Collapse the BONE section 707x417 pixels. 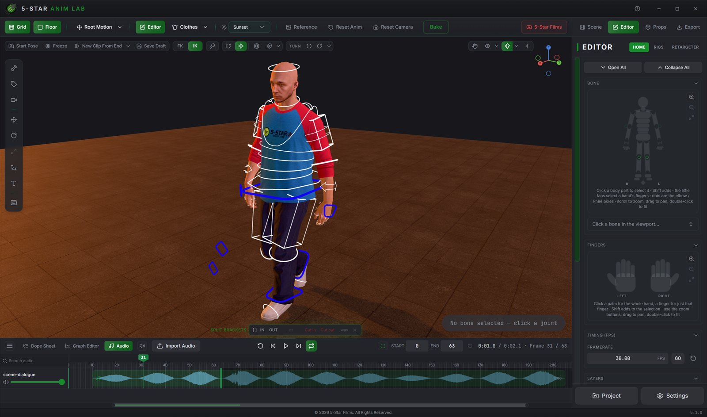[696, 83]
